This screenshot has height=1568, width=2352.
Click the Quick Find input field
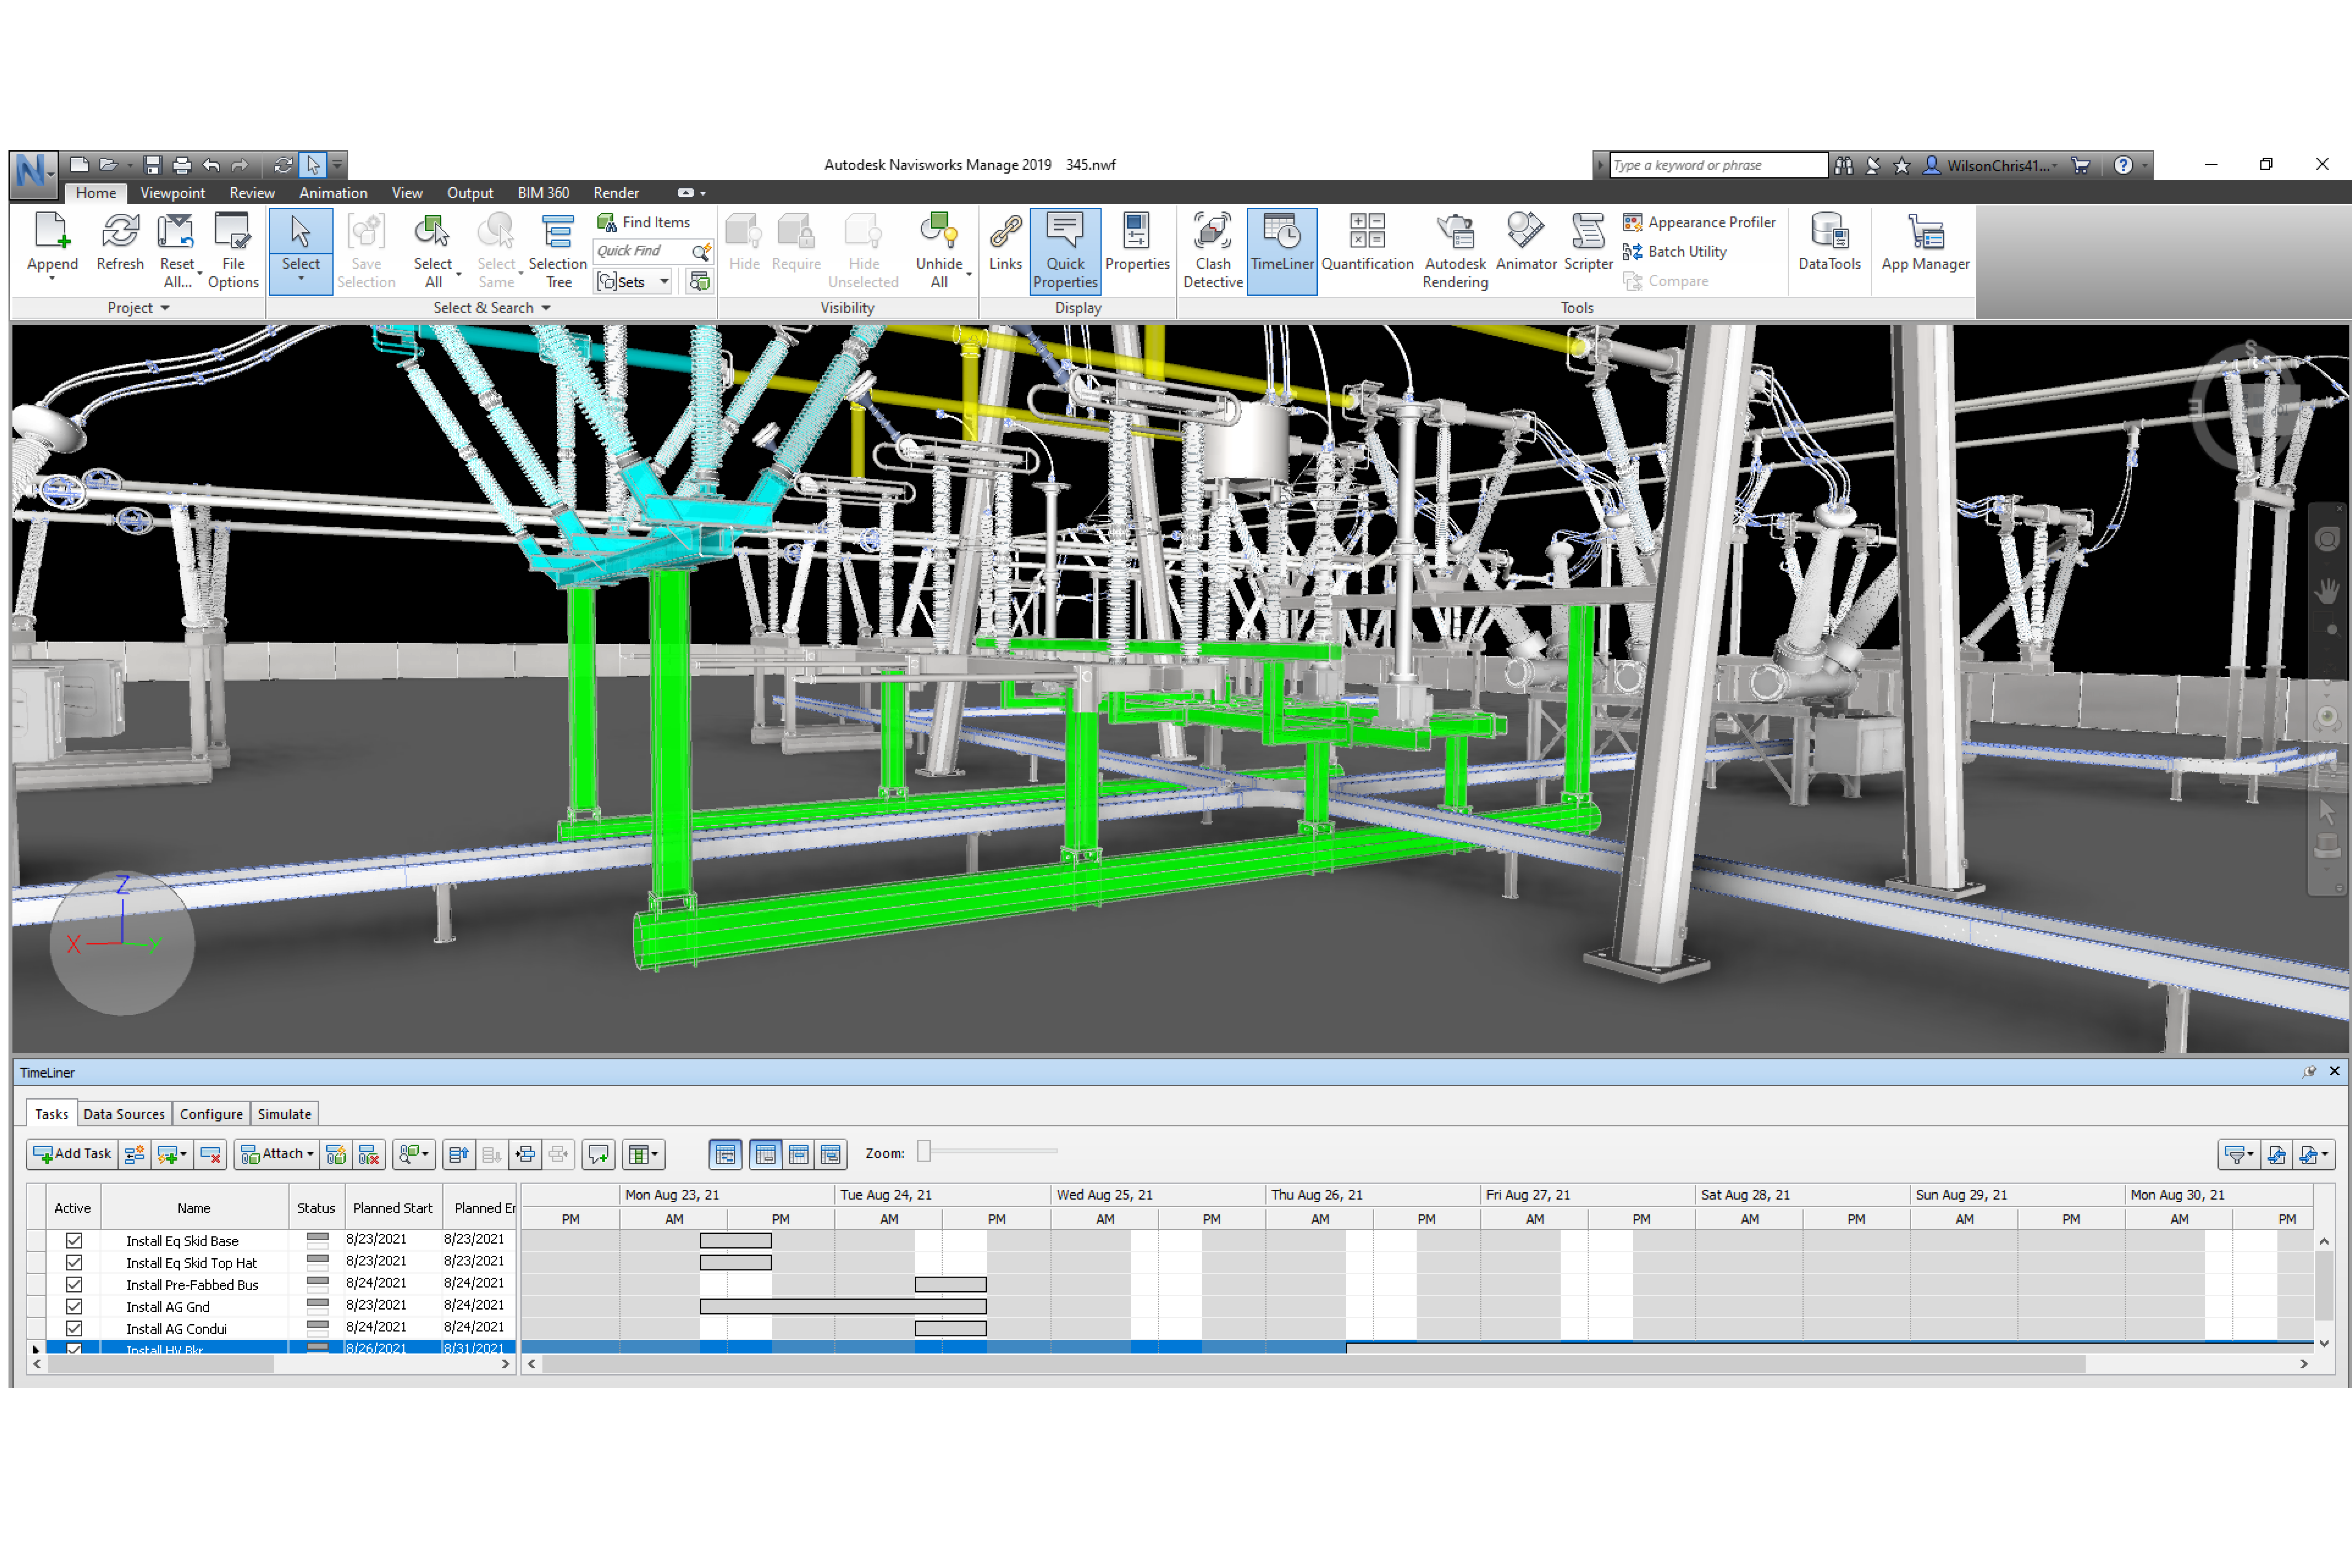(640, 251)
